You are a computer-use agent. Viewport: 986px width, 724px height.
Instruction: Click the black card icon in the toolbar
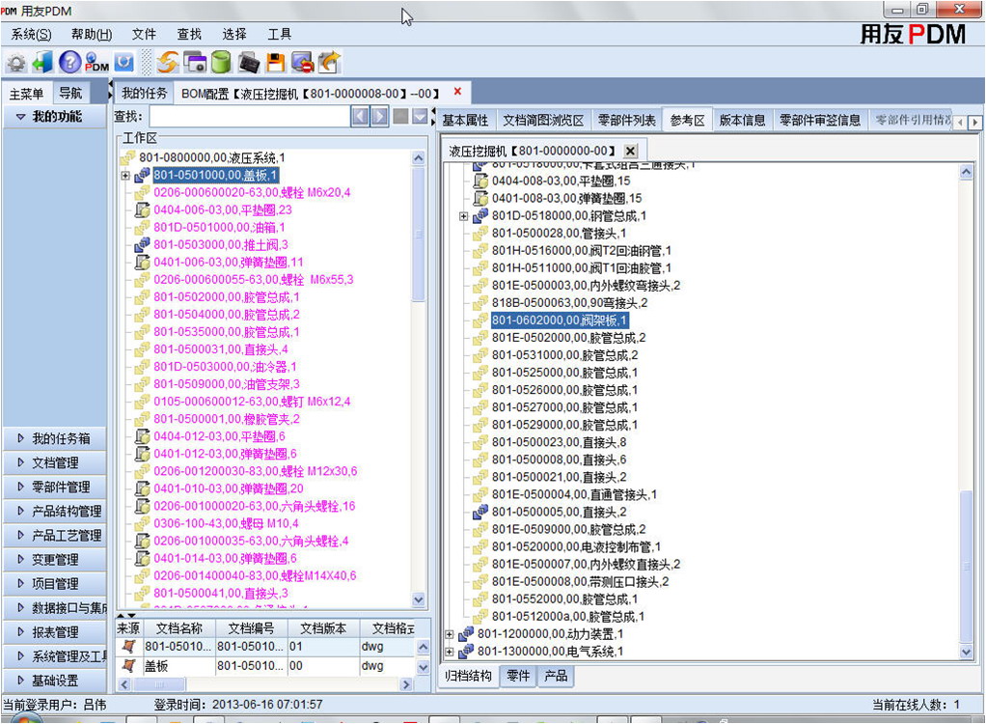pos(249,62)
